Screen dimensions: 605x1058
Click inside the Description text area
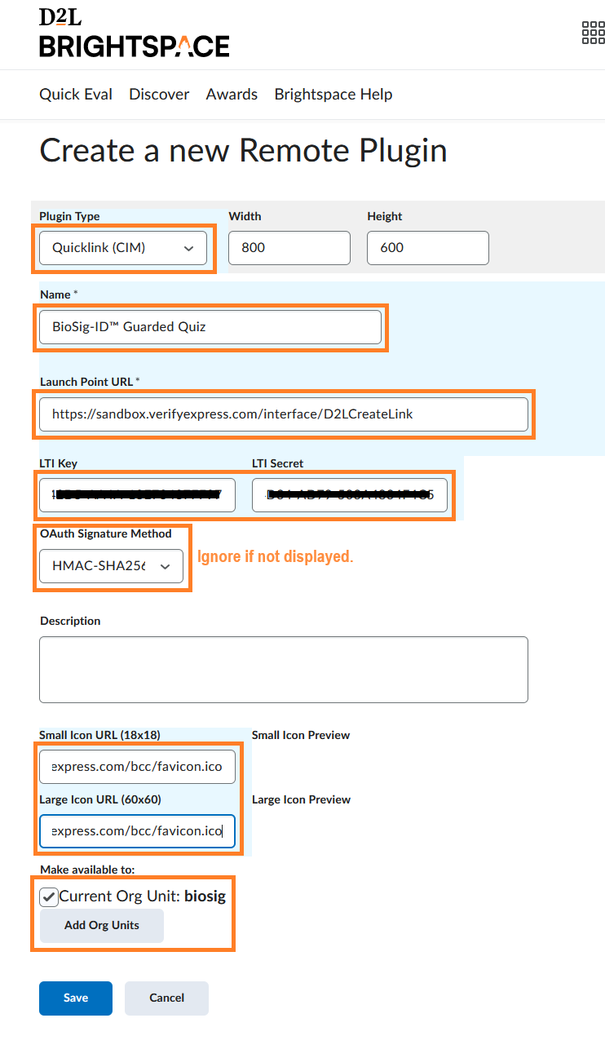pyautogui.click(x=284, y=670)
